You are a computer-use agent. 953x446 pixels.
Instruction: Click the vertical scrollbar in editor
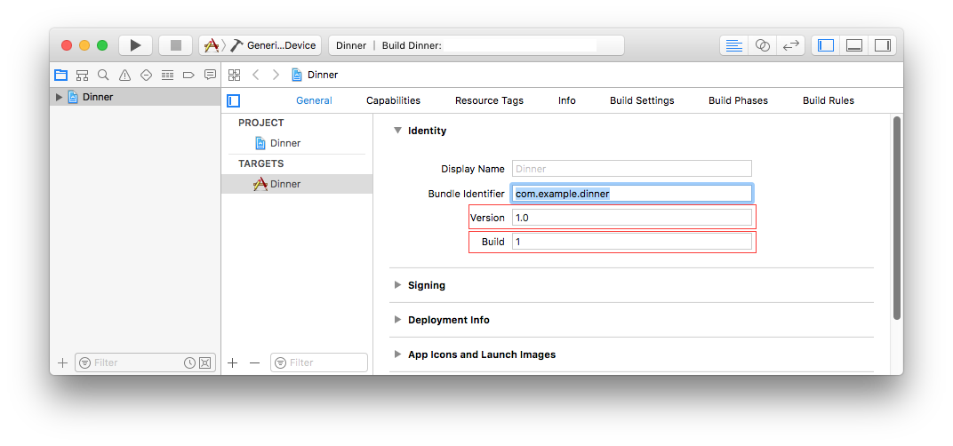896,218
